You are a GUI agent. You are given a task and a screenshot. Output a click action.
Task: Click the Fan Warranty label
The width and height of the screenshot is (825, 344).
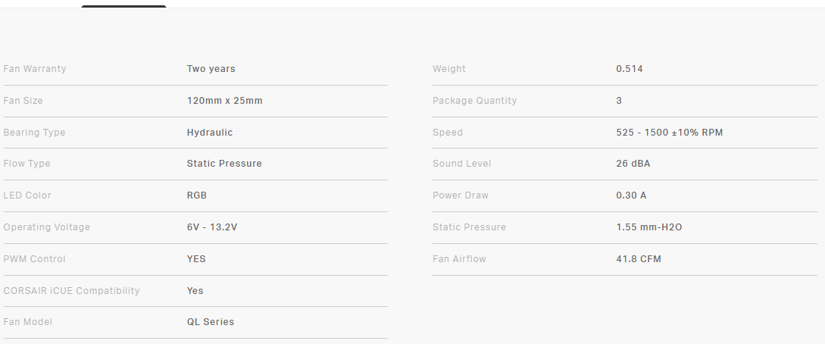tap(35, 69)
